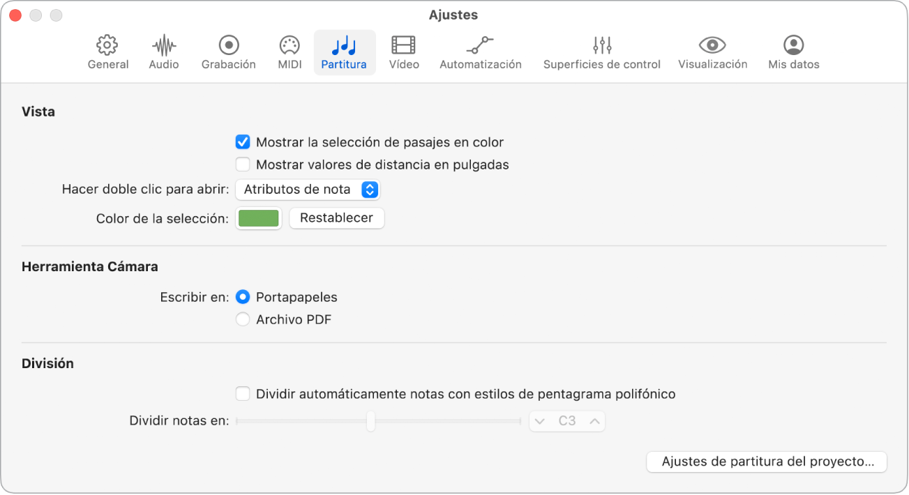Image resolution: width=909 pixels, height=495 pixels.
Task: Select the Visualización eye icon
Action: click(x=712, y=46)
